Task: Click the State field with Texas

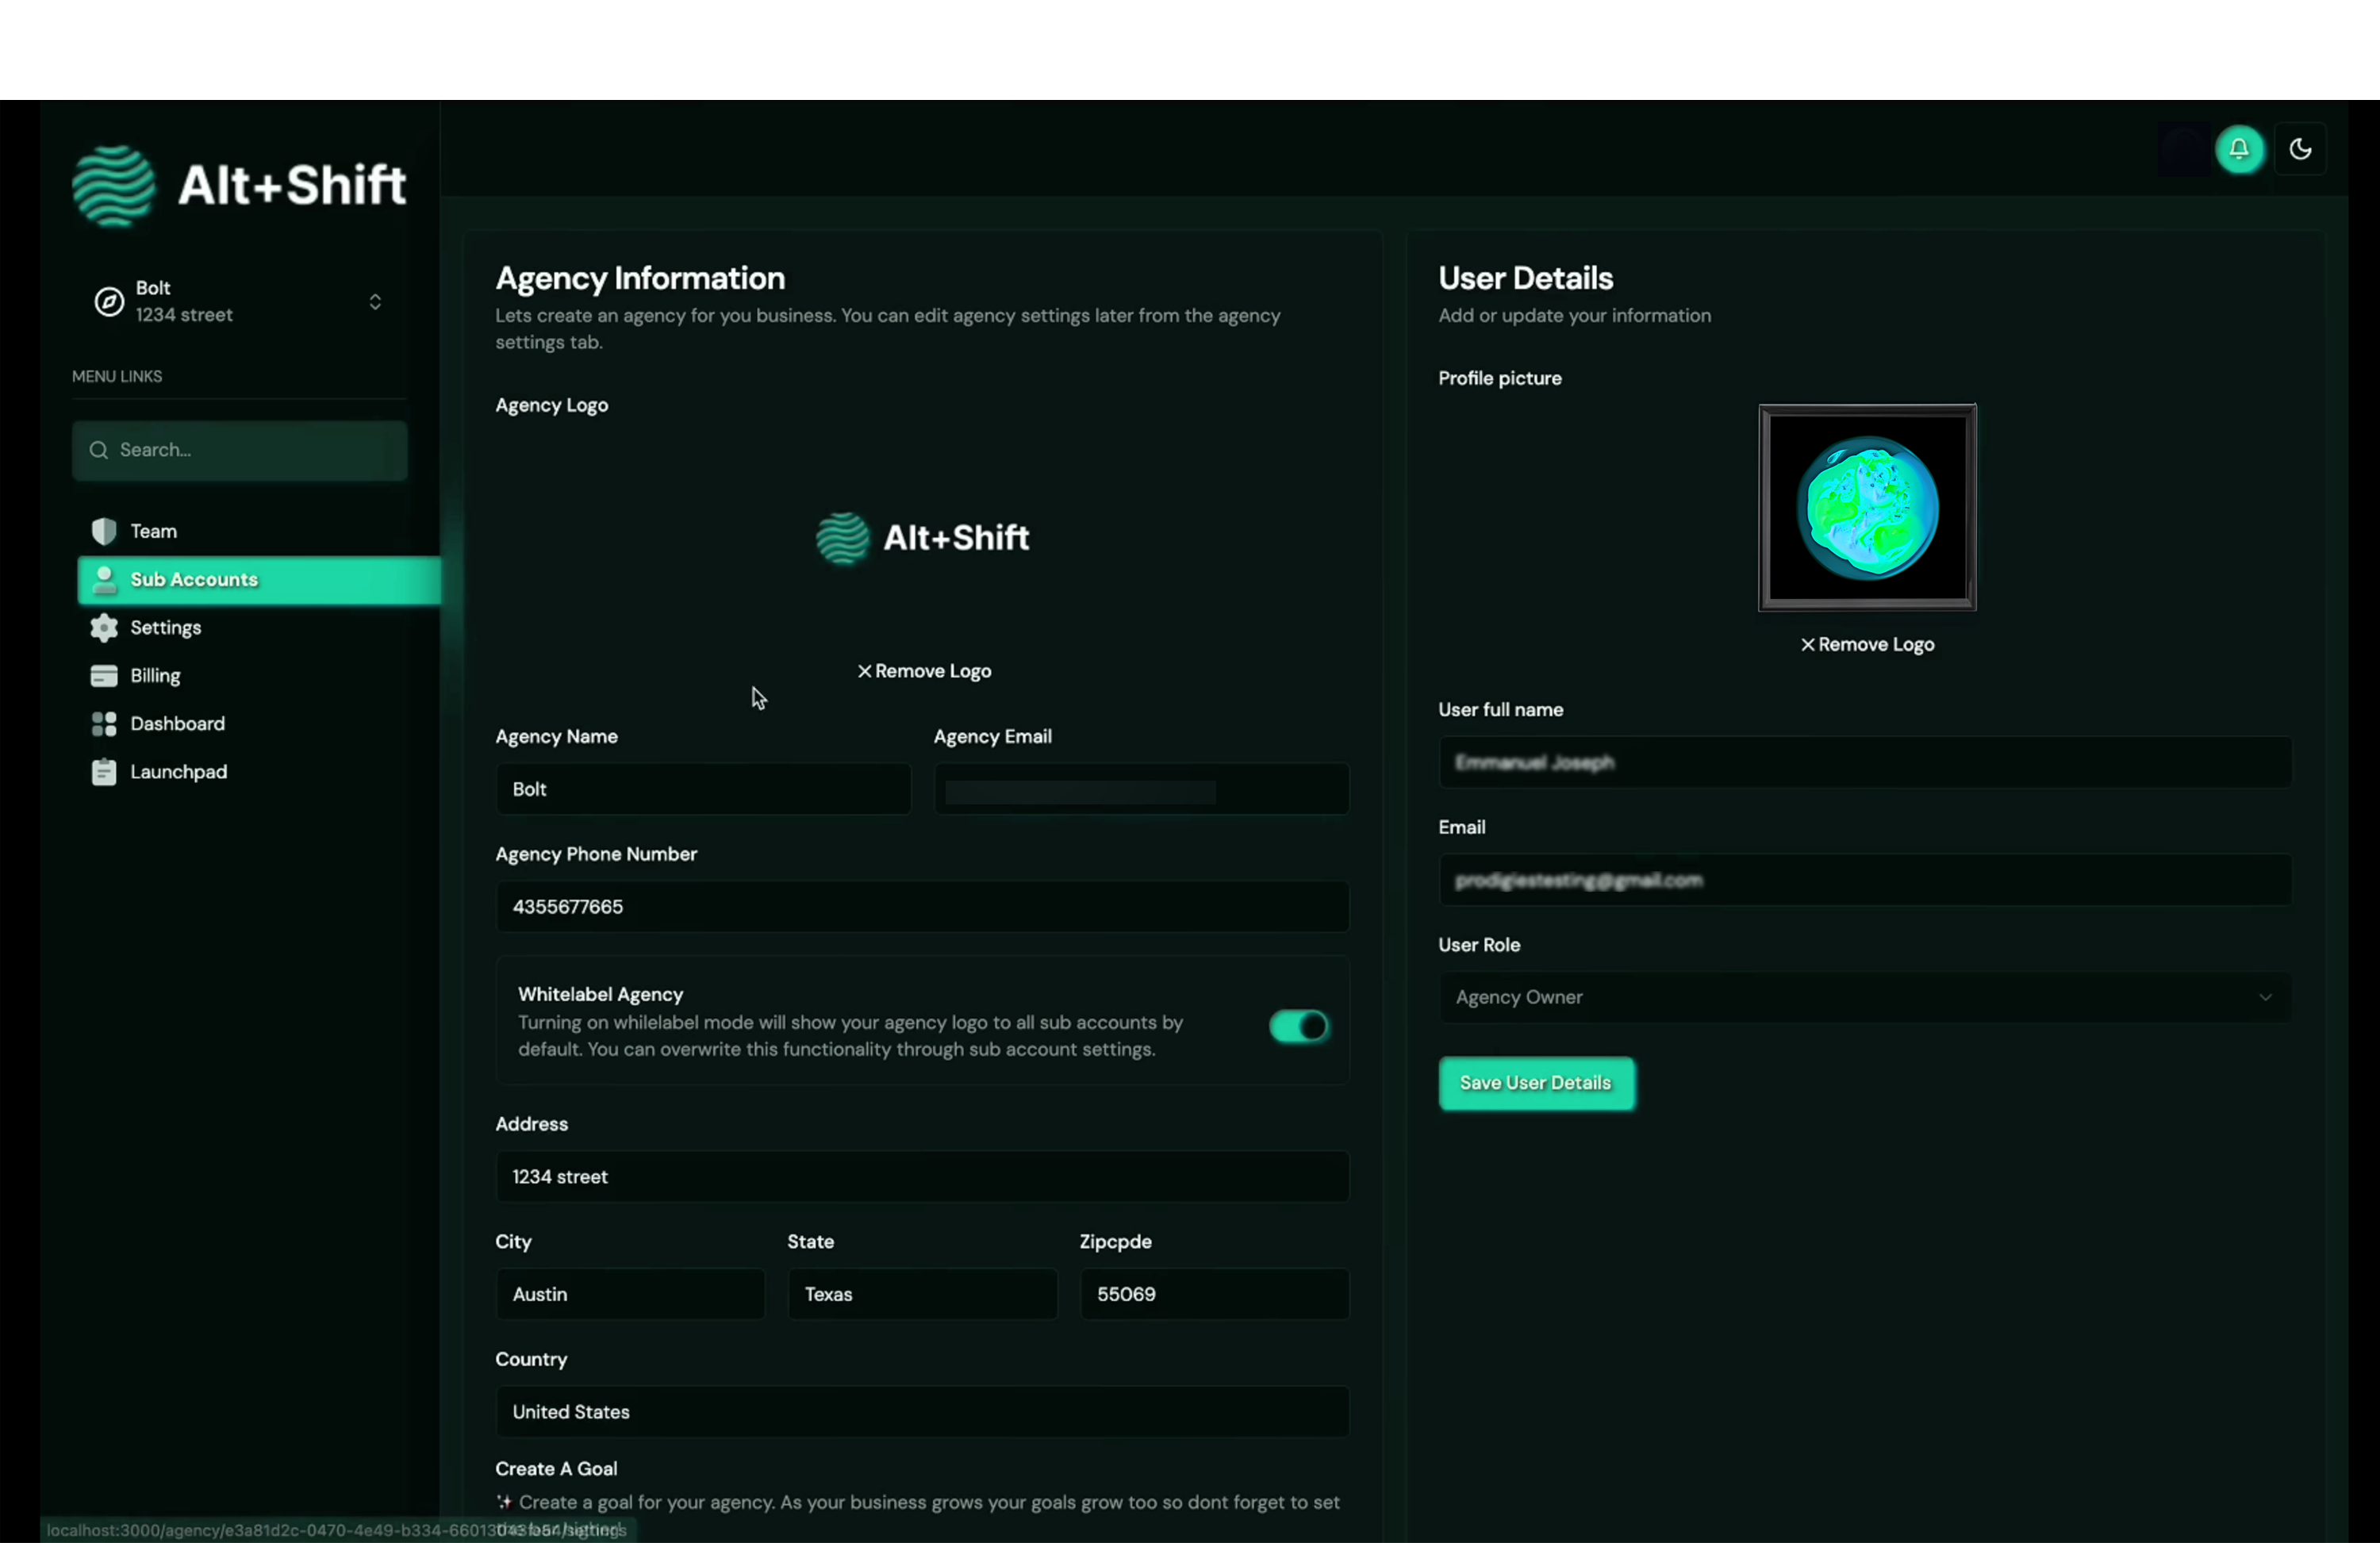Action: (x=922, y=1294)
